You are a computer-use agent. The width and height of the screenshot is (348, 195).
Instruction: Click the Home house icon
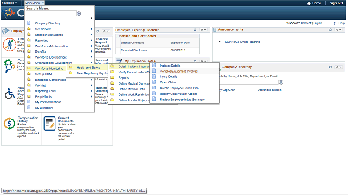pos(309,3)
